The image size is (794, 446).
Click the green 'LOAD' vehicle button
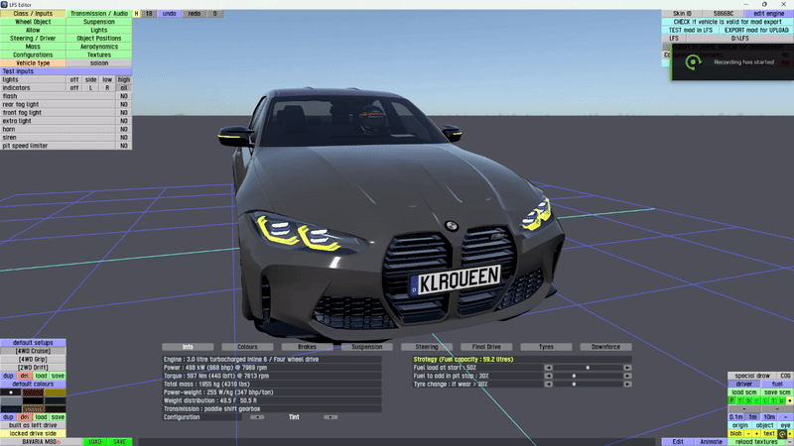pos(95,442)
